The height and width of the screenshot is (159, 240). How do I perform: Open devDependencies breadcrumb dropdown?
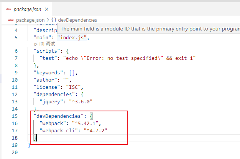[x=77, y=20]
